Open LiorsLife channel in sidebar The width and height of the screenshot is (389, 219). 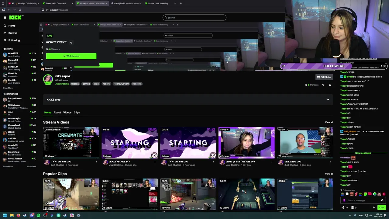[19, 75]
